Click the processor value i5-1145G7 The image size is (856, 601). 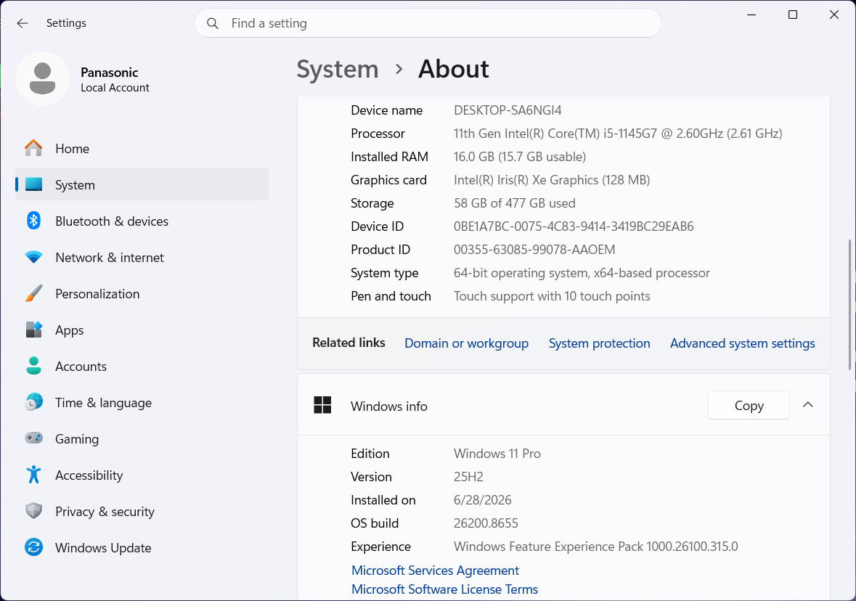618,133
